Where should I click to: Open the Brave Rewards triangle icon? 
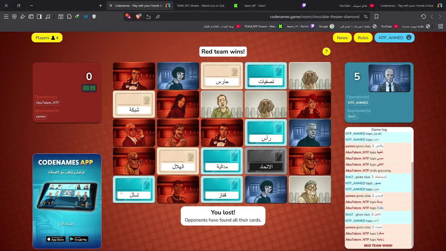(129, 17)
